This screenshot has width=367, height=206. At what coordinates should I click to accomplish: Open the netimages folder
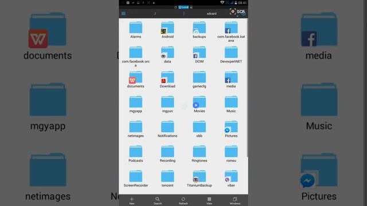pyautogui.click(x=136, y=129)
